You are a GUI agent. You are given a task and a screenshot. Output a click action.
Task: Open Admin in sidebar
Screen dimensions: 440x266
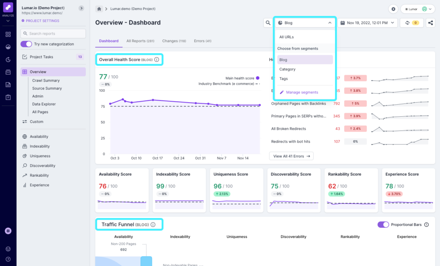pos(38,96)
